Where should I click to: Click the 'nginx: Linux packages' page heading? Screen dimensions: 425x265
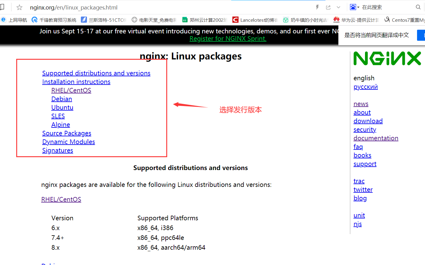[190, 56]
